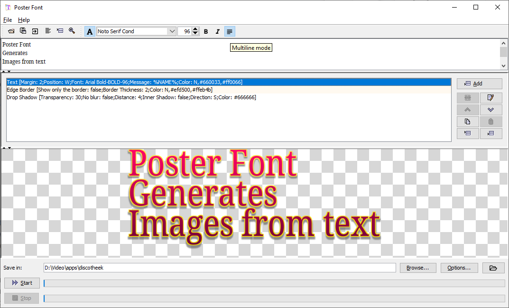Click the Browse... button
This screenshot has height=308, width=509.
[417, 268]
